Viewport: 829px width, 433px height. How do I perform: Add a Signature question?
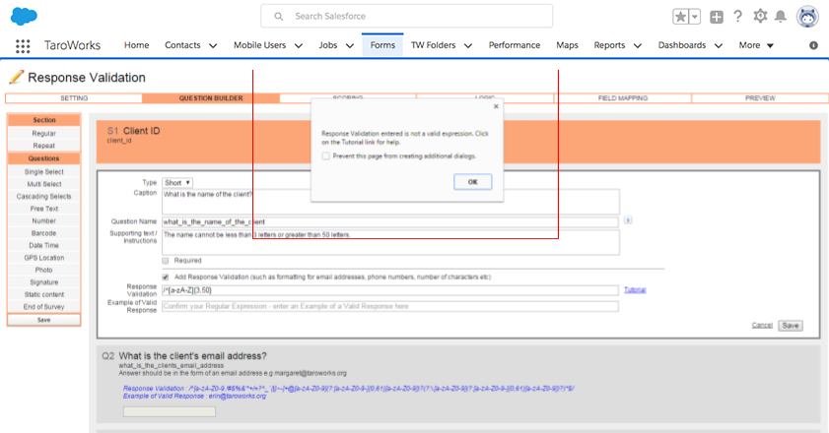[x=44, y=282]
